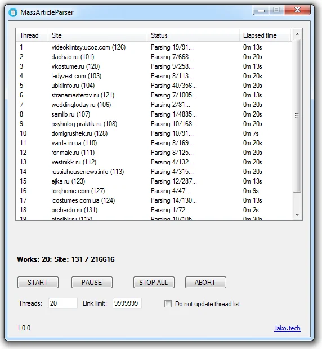
Task: Focus the Threads input field
Action: tap(63, 303)
